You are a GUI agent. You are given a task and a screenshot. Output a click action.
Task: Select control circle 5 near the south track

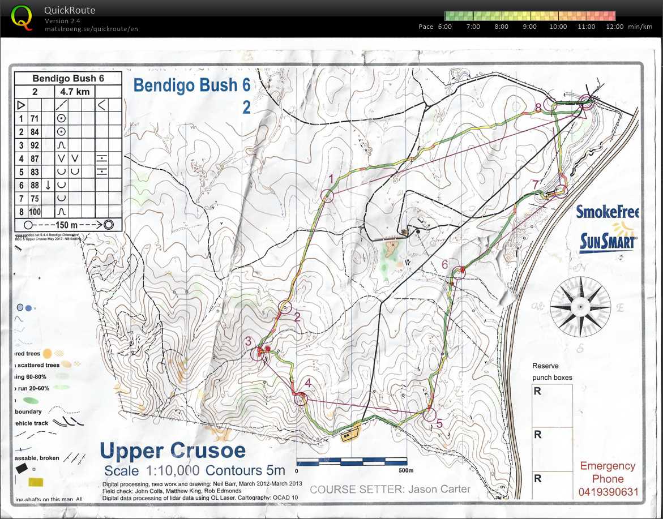429,415
